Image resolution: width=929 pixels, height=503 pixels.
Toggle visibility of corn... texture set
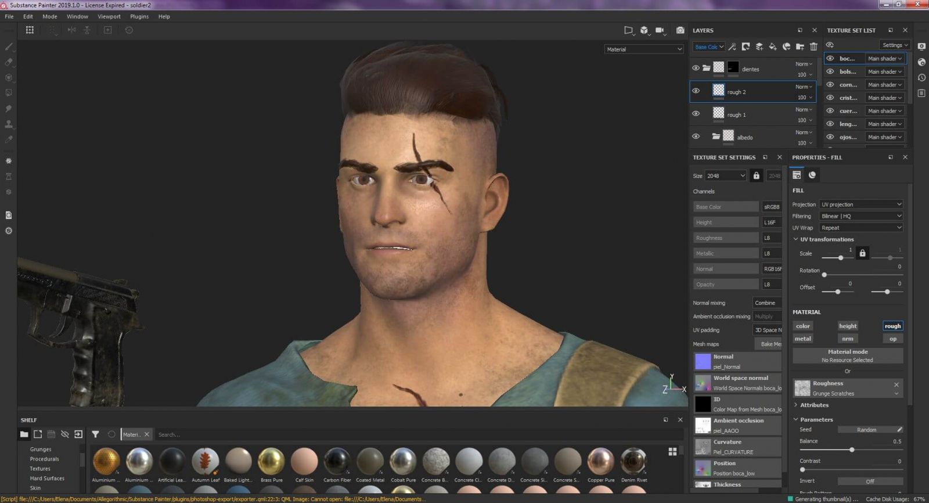click(830, 84)
